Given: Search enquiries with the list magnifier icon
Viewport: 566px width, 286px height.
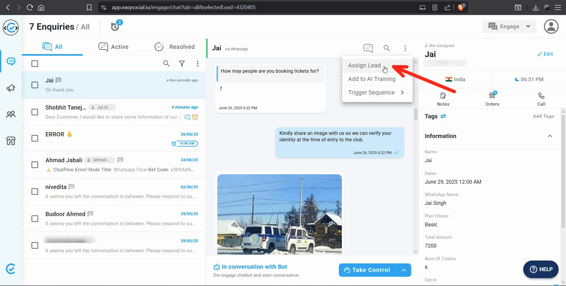Looking at the screenshot, I should pyautogui.click(x=166, y=64).
